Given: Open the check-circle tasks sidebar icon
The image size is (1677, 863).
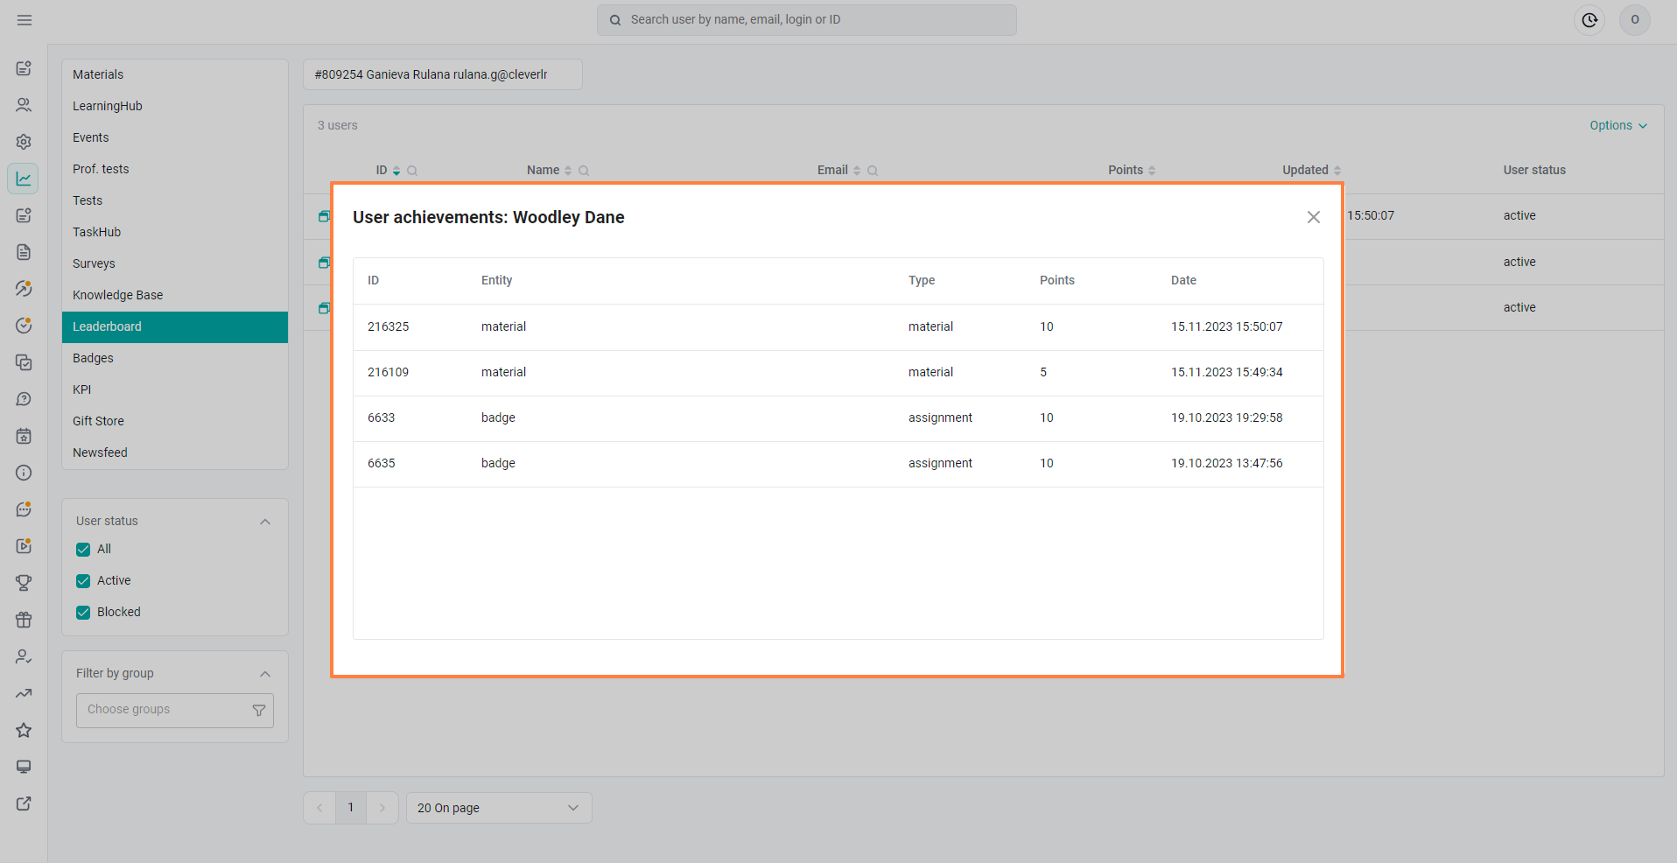Looking at the screenshot, I should [24, 326].
